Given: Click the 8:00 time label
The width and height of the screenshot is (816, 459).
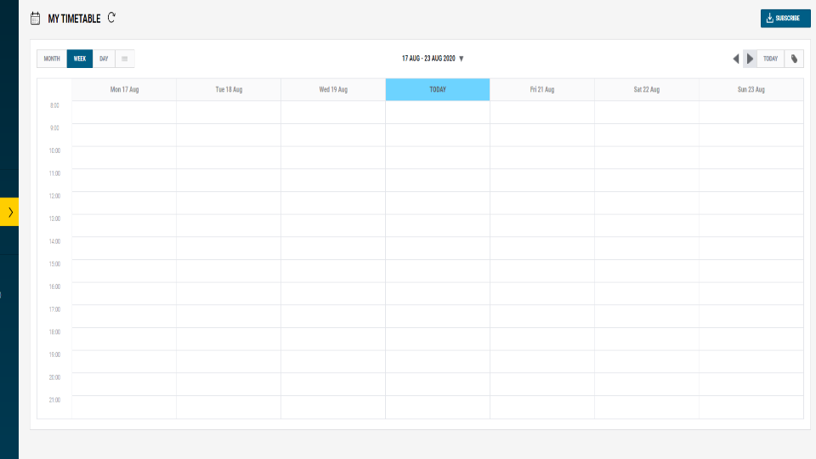Looking at the screenshot, I should (x=54, y=105).
